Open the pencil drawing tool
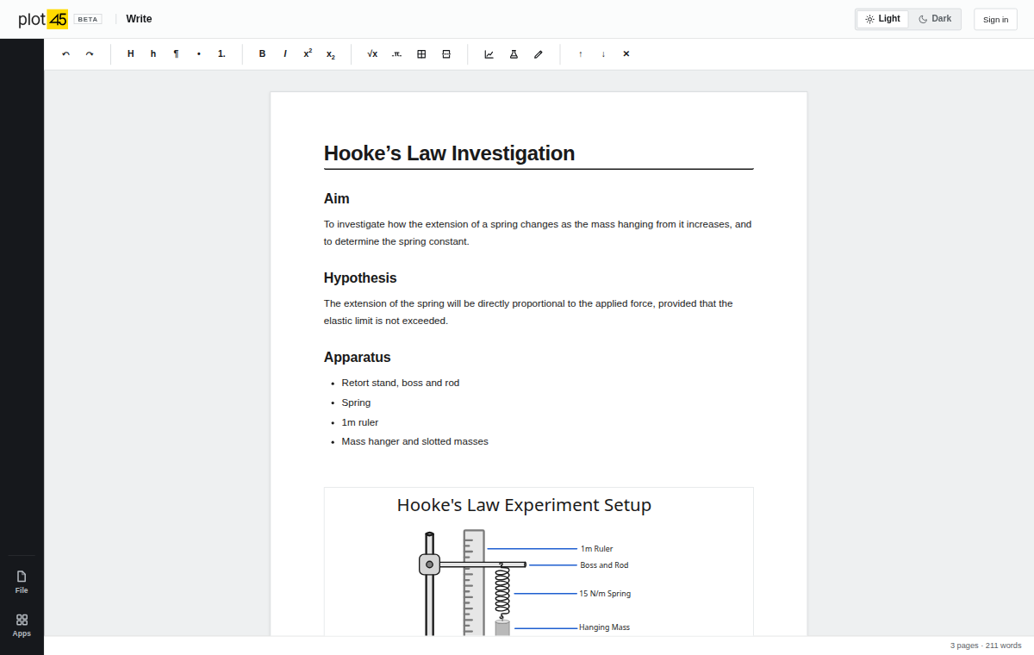Image resolution: width=1034 pixels, height=655 pixels. coord(539,54)
